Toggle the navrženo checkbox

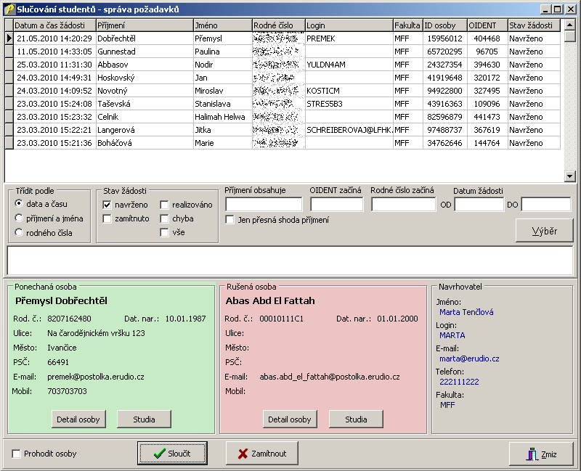click(x=107, y=205)
